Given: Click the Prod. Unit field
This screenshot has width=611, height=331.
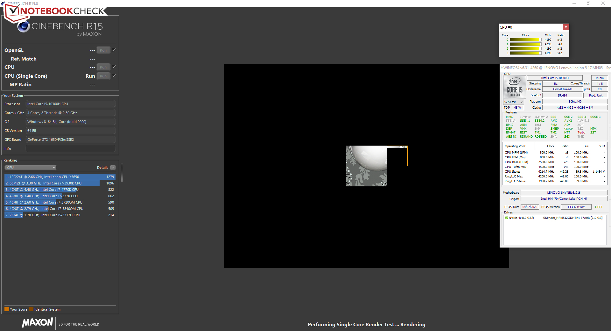Looking at the screenshot, I should (596, 96).
